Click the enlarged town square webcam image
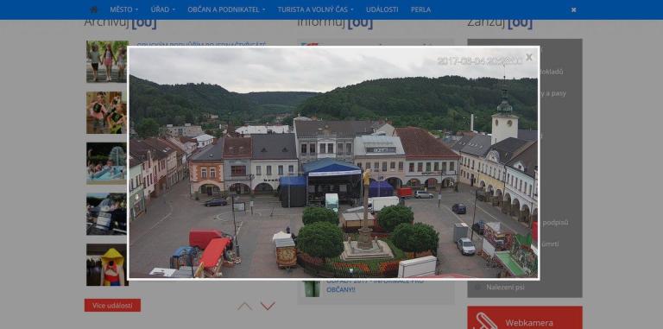This screenshot has height=329, width=663. point(333,162)
